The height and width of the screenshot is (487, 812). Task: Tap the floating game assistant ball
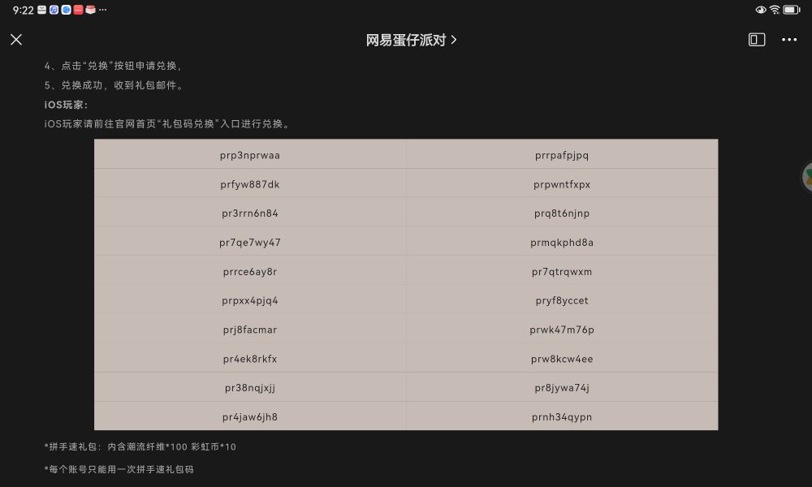tap(808, 177)
